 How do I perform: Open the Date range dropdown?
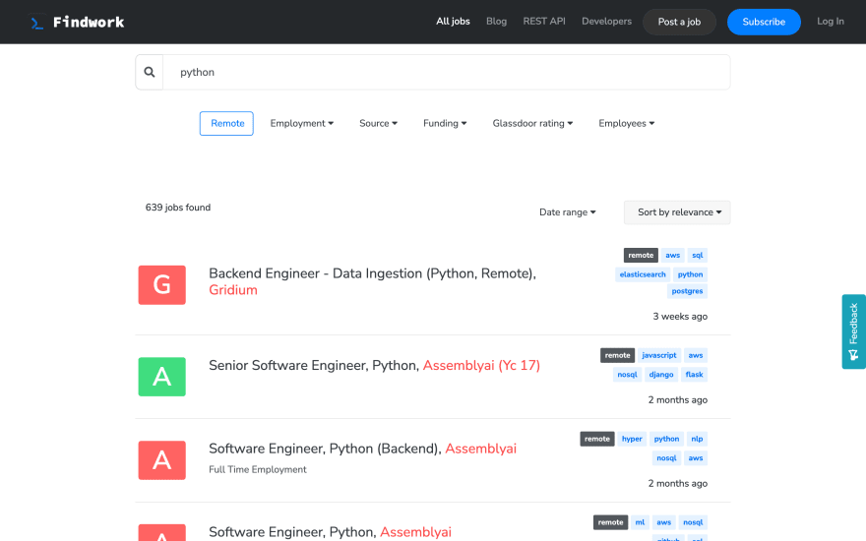click(567, 212)
